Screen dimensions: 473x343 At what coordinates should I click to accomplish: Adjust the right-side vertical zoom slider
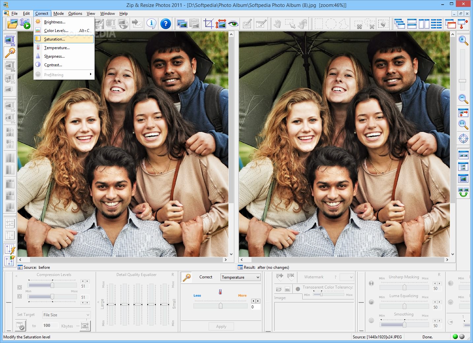tap(462, 80)
